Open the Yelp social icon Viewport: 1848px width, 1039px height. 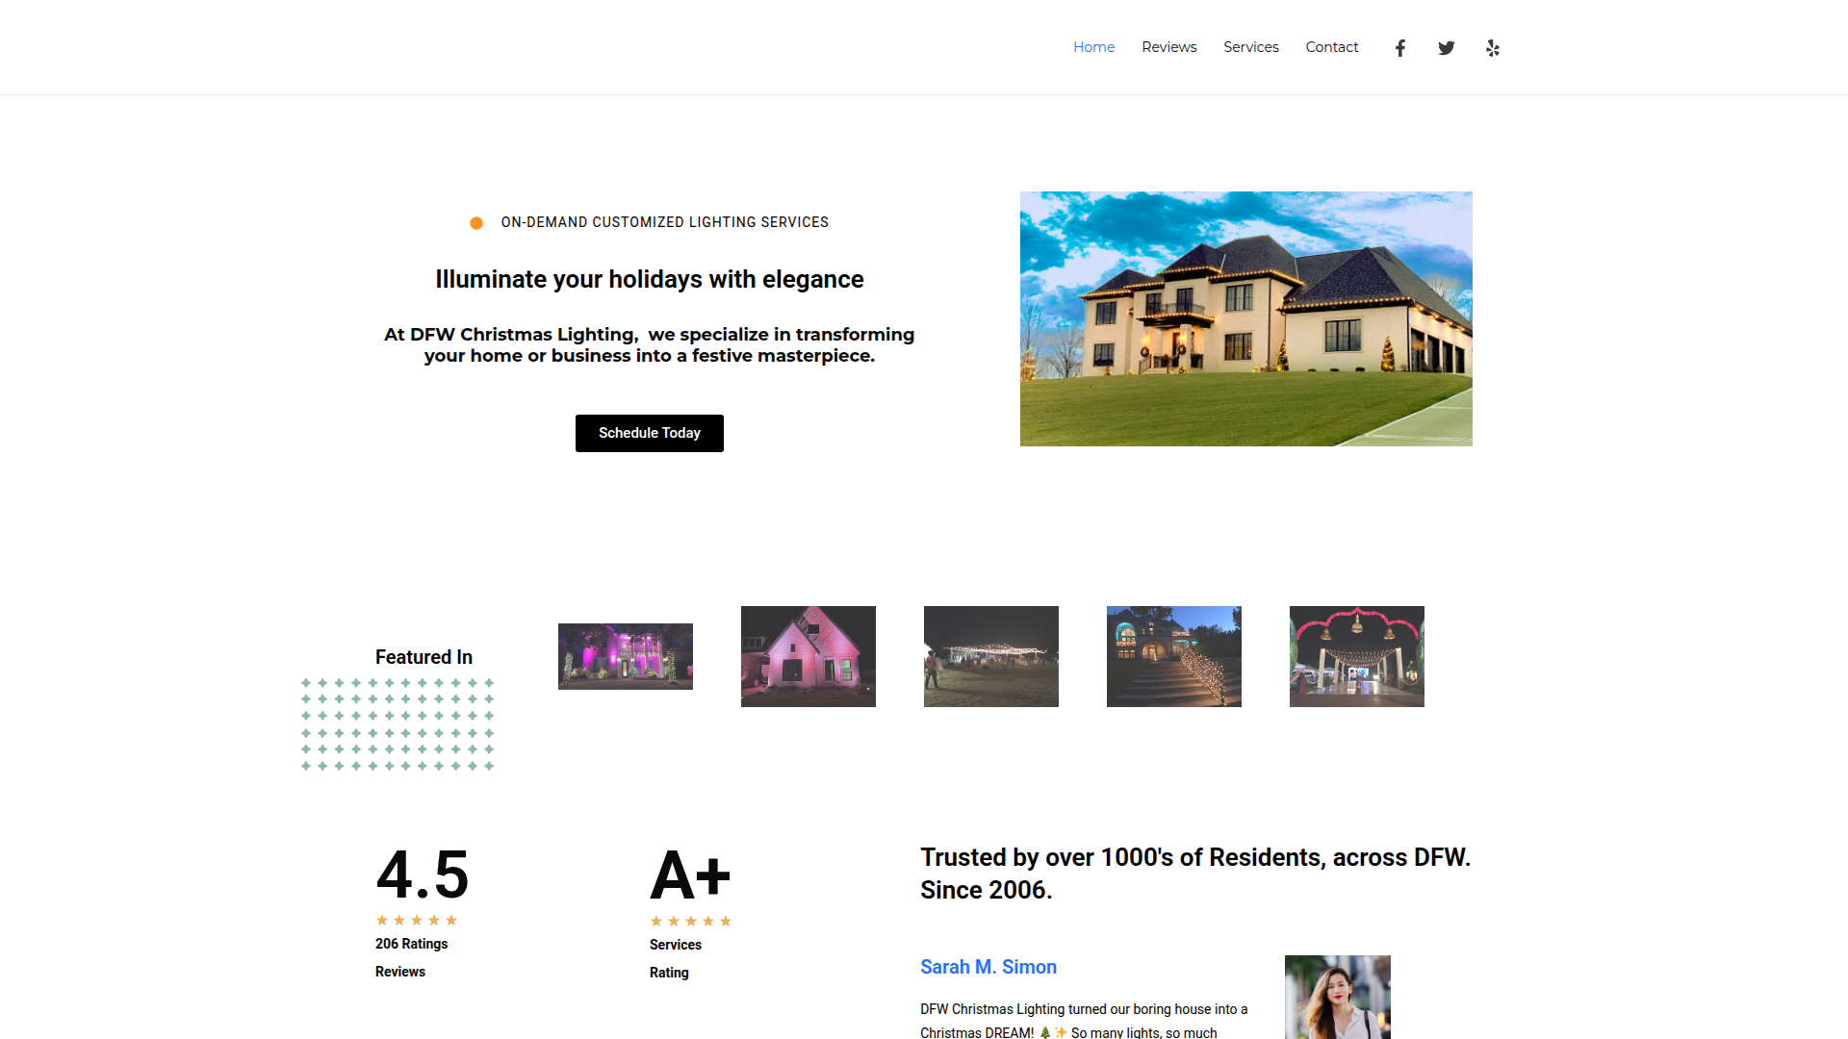(x=1493, y=48)
